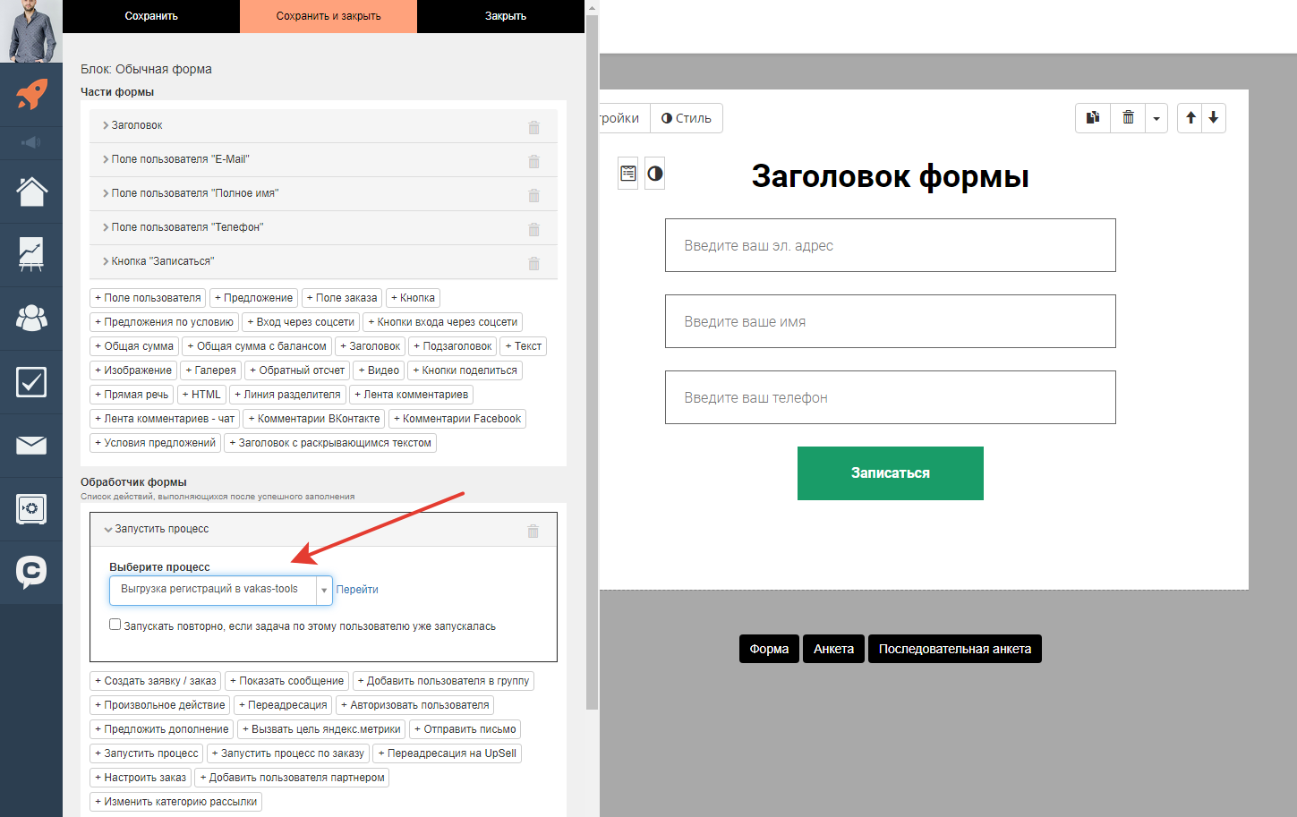Click the contrast (Стиль) circle icon above the form

click(x=654, y=173)
